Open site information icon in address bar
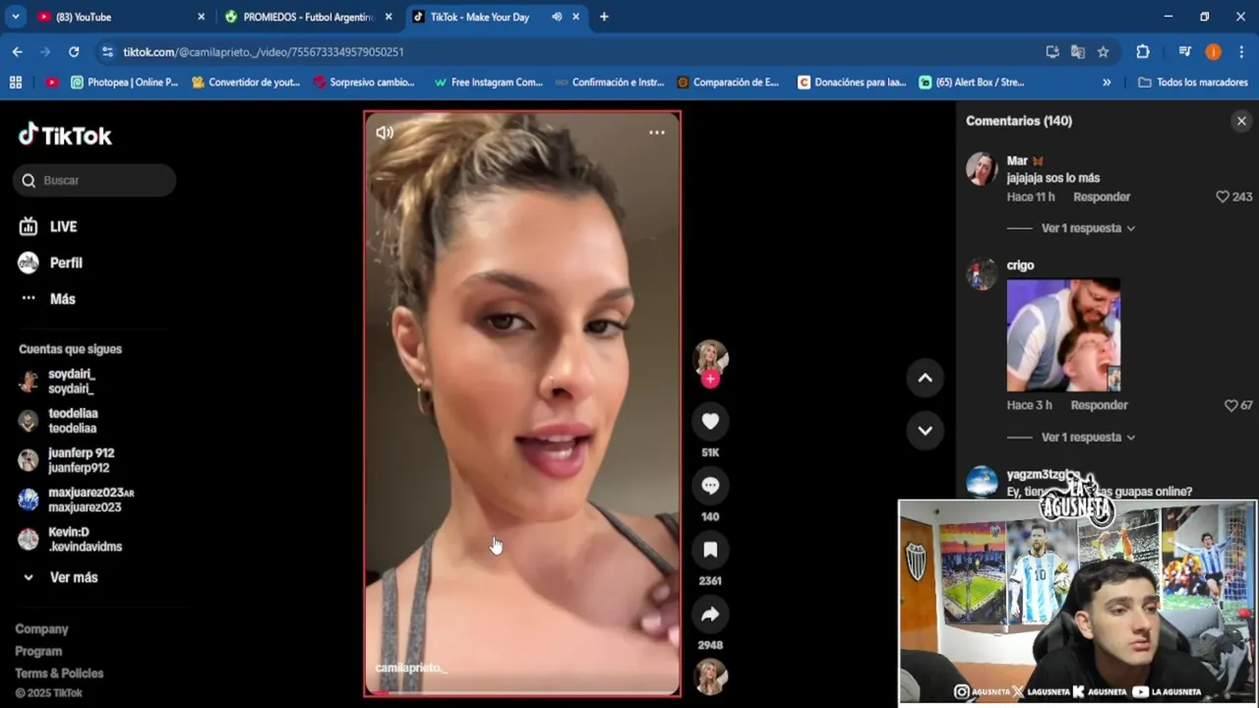The image size is (1259, 708). [107, 51]
